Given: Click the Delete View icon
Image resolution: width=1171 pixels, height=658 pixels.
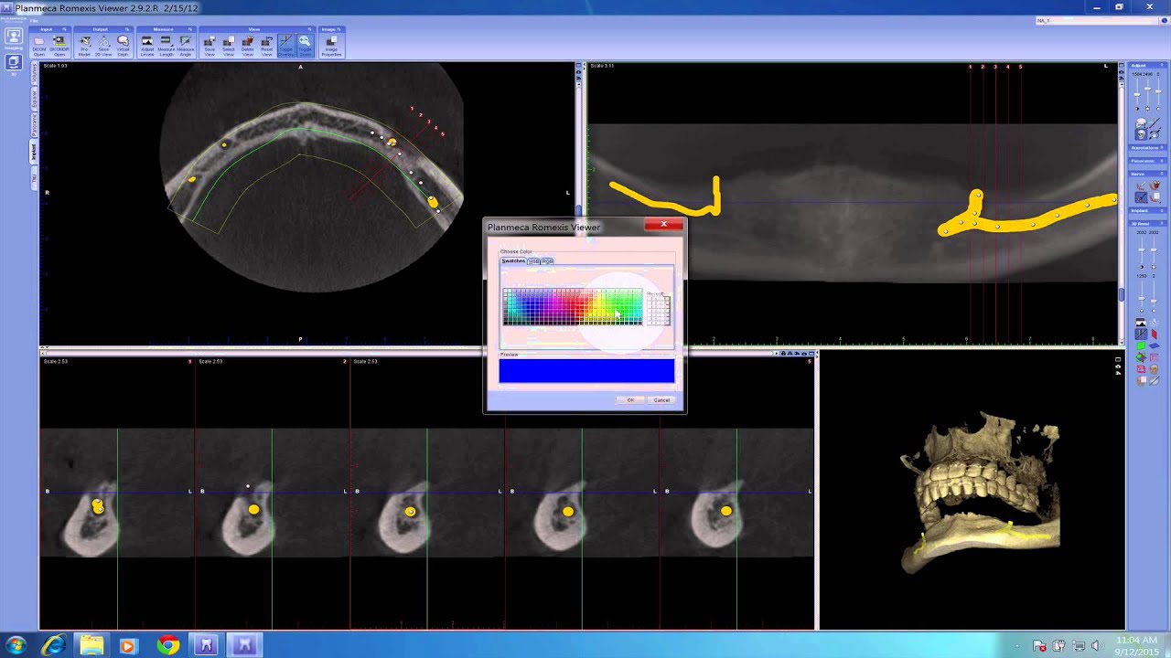Looking at the screenshot, I should [x=248, y=46].
